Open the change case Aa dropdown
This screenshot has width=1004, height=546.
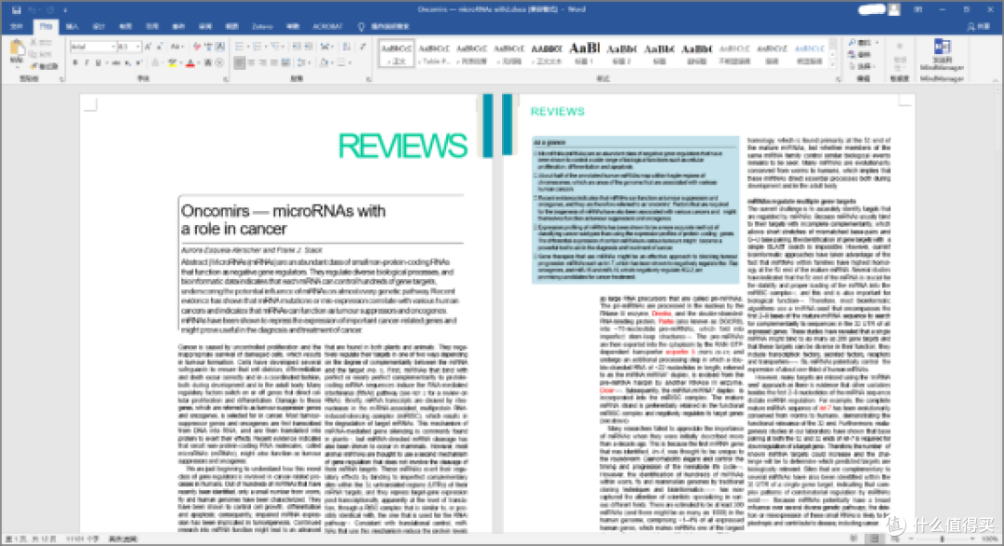tap(178, 47)
